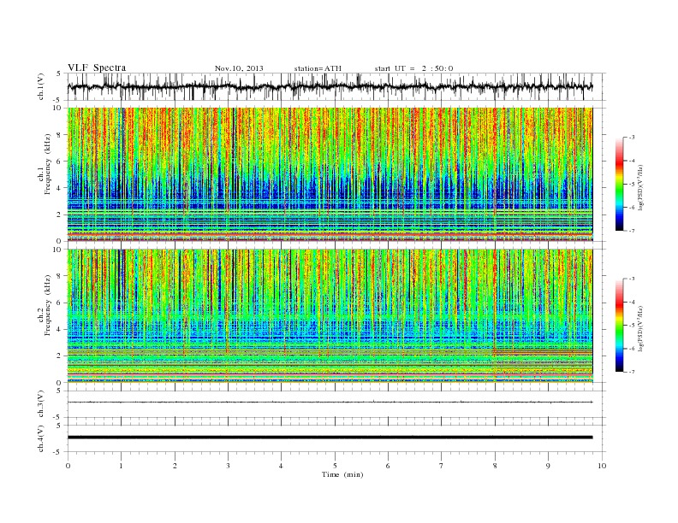
Task: Click the ch.3 flat waveform trace
Action: pos(330,403)
